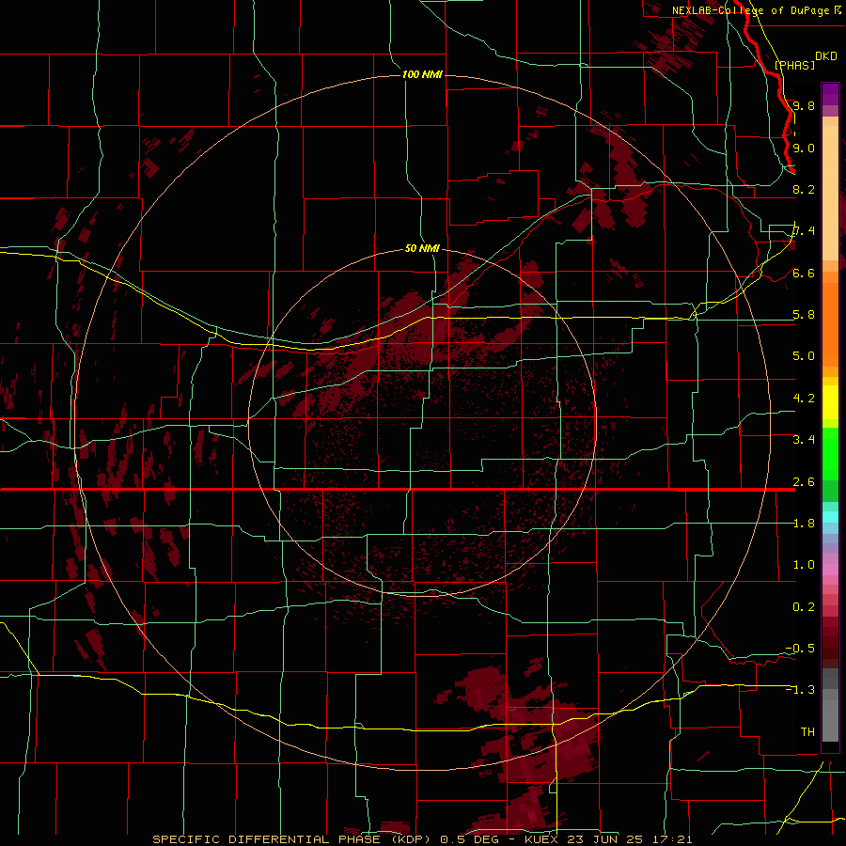This screenshot has width=846, height=846.
Task: Click the 100 NMI range ring label
Action: coord(422,74)
